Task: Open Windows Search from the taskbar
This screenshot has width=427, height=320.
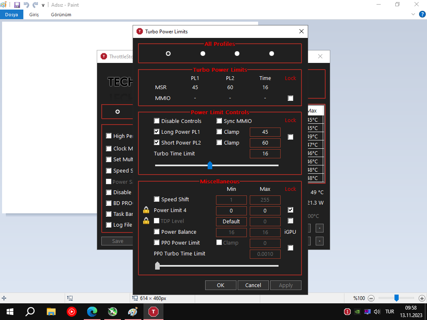Action: coord(30,312)
